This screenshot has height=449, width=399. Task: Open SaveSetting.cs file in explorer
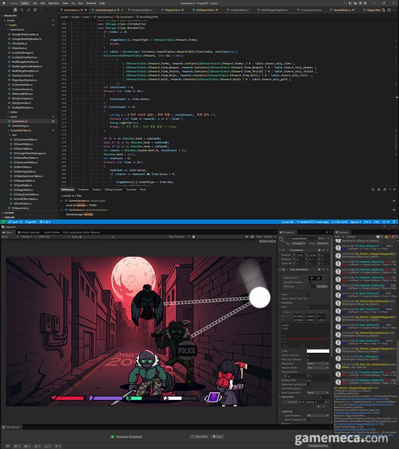click(20, 126)
